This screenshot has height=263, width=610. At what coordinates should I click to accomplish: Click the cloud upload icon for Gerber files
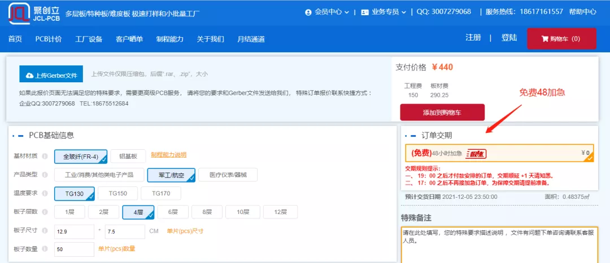[28, 75]
